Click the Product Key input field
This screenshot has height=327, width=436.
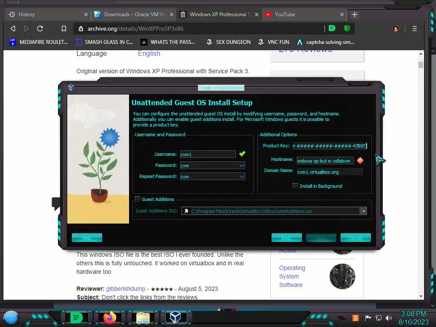(330, 146)
